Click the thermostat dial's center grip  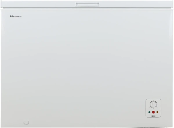153,104
